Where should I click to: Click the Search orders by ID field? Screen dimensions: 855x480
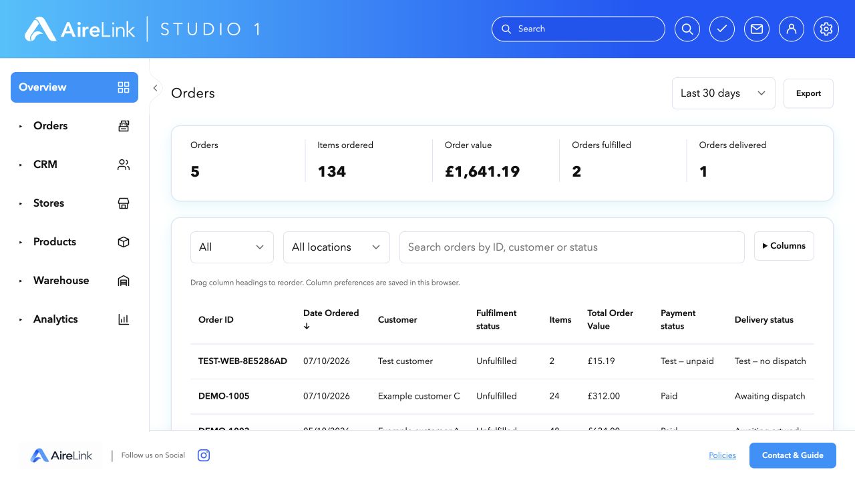tap(572, 247)
